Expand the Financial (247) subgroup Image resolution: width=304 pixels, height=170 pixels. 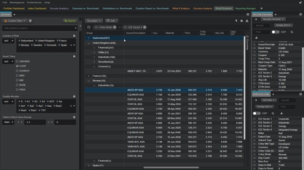point(94,47)
